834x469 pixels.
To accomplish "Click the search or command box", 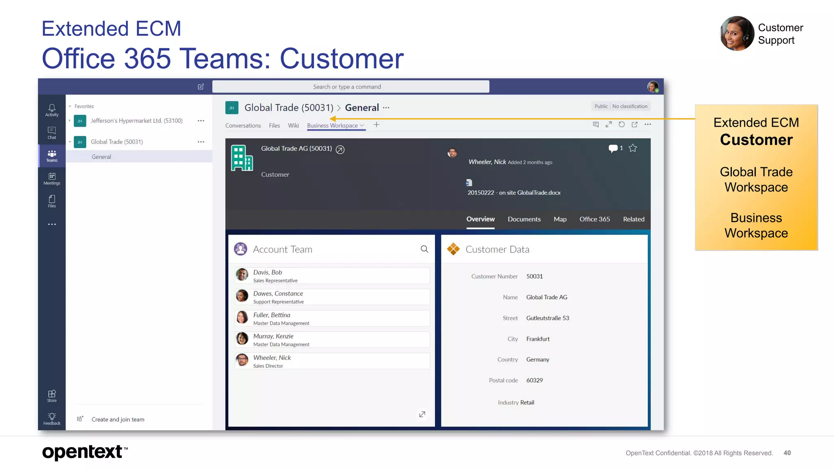I will (x=351, y=87).
